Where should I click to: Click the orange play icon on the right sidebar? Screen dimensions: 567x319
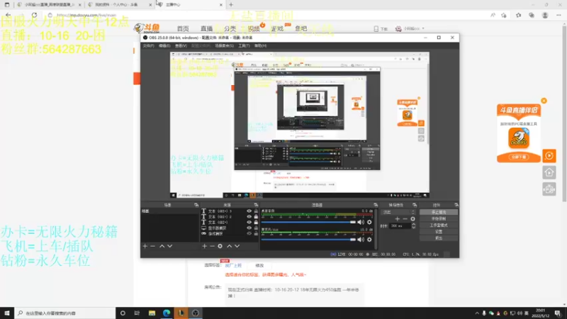pyautogui.click(x=549, y=156)
